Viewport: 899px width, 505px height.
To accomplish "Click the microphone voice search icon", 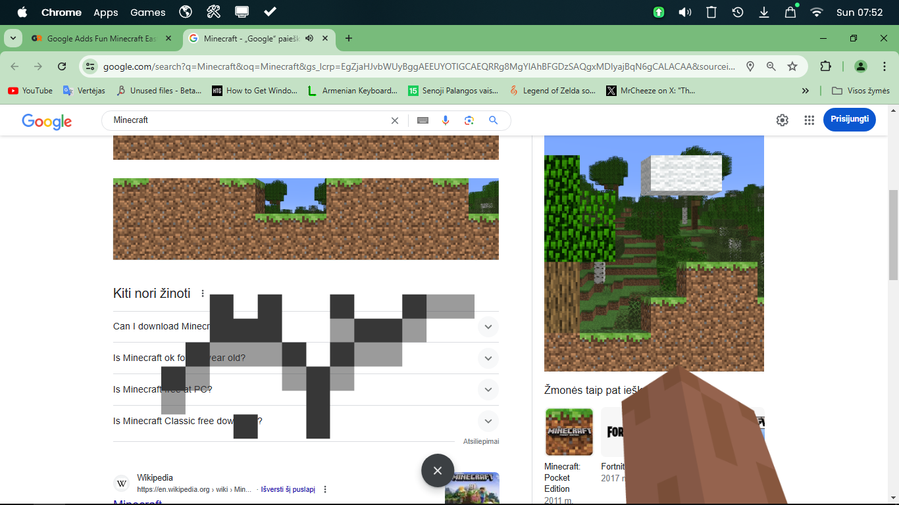I will pyautogui.click(x=446, y=120).
